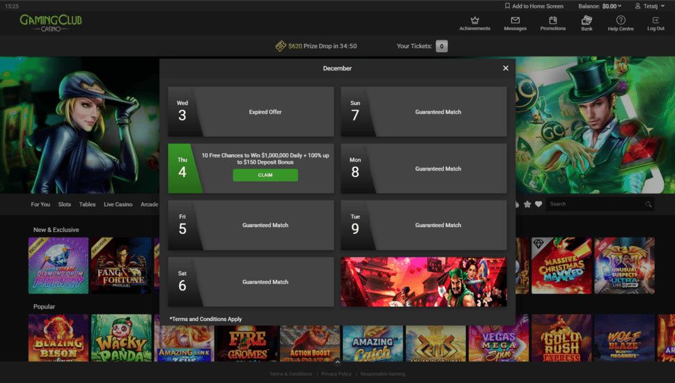Open the Blazing Bison game
Image resolution: width=675 pixels, height=383 pixels.
click(59, 338)
